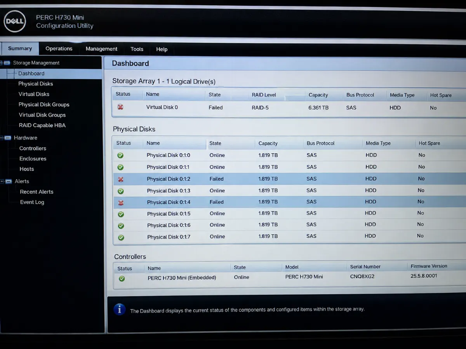Click the Model header in the Controllers table
The image size is (466, 349).
(x=292, y=267)
